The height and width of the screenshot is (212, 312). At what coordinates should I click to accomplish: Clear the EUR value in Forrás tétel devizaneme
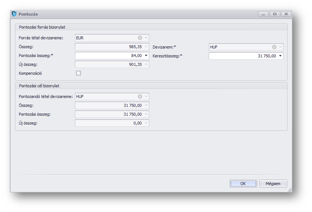[x=140, y=38]
